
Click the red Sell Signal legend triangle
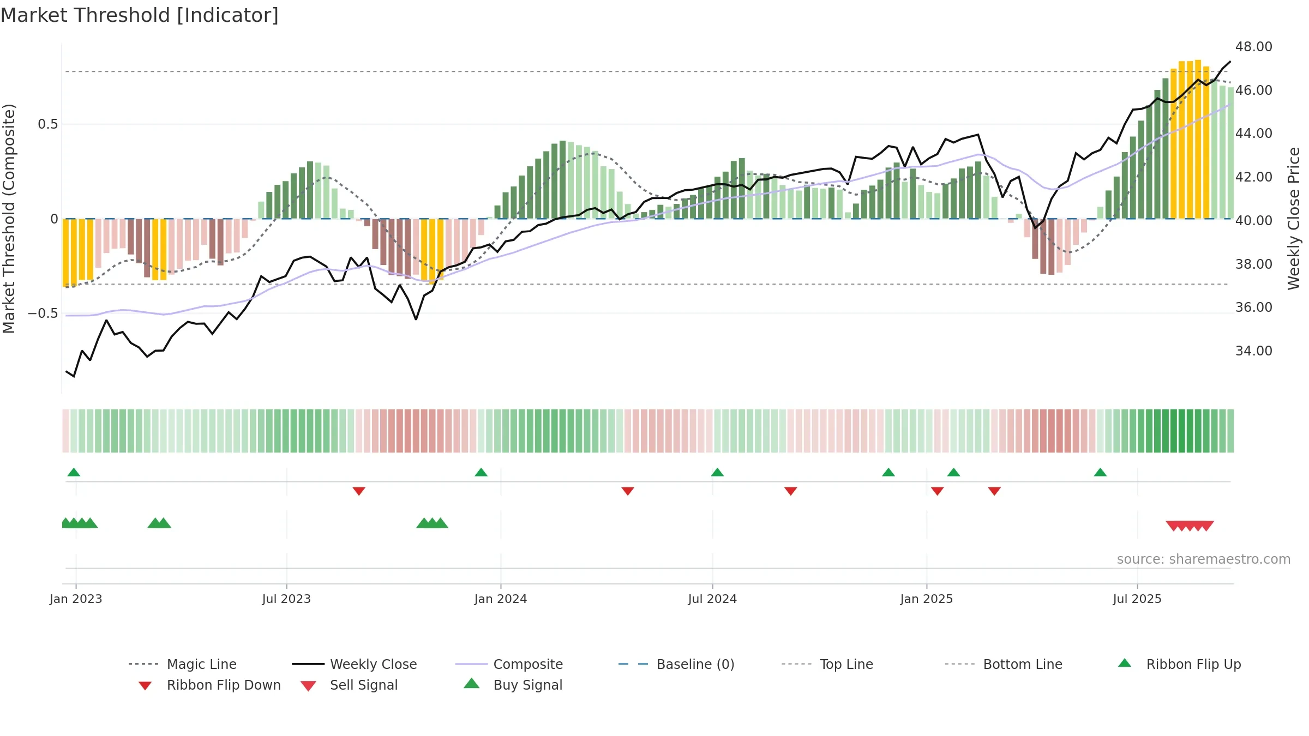click(x=308, y=686)
